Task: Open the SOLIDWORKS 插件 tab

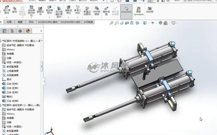Action: click(x=48, y=22)
